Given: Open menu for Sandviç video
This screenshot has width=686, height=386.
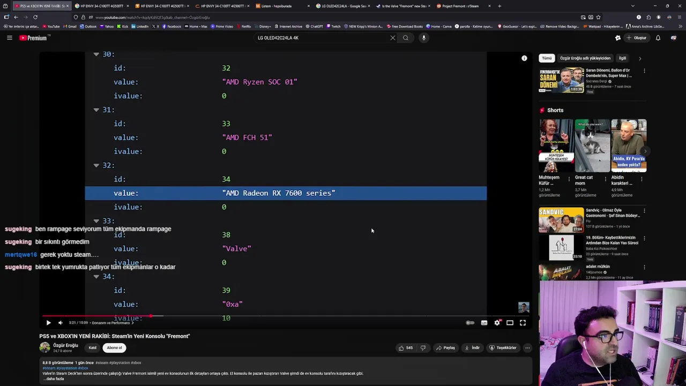Looking at the screenshot, I should [644, 211].
